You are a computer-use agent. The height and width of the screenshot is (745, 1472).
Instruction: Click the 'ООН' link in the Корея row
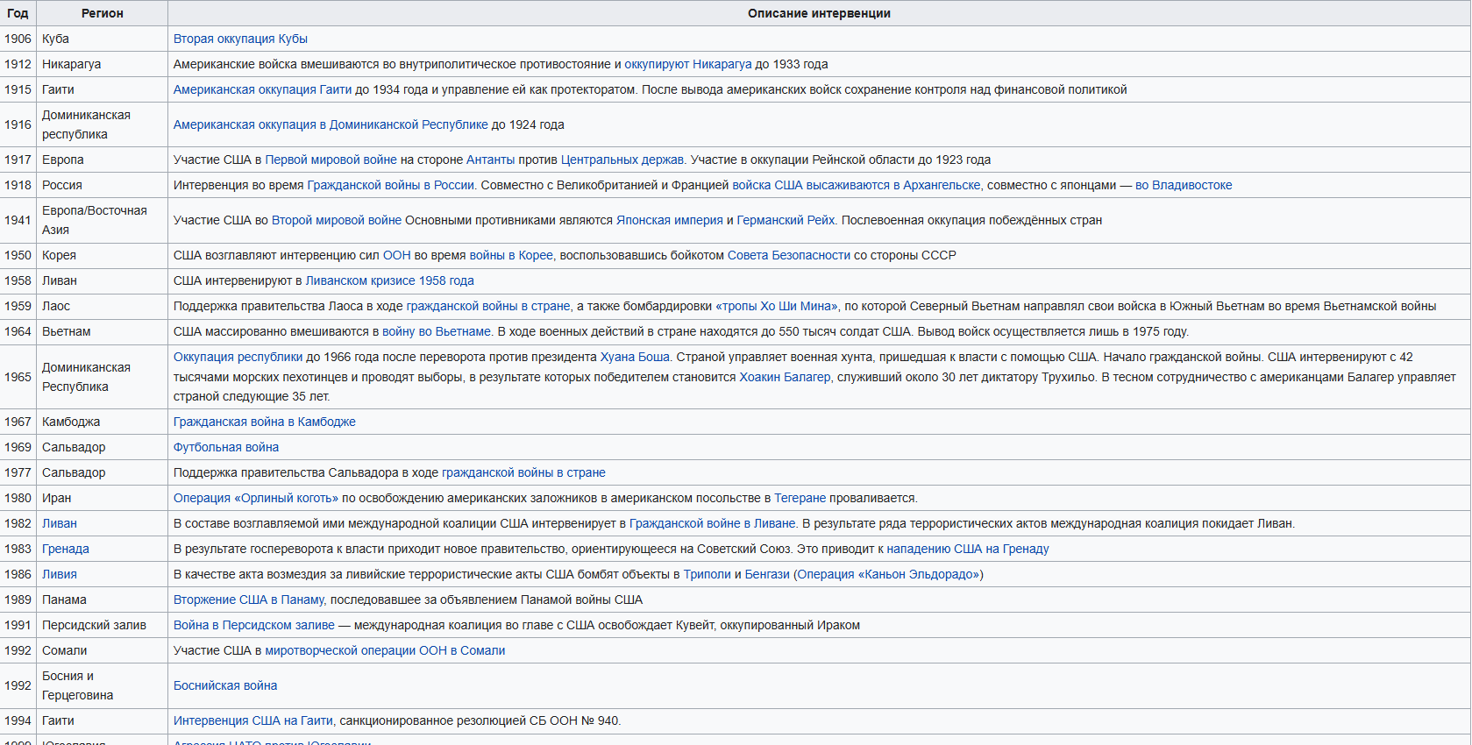(397, 255)
